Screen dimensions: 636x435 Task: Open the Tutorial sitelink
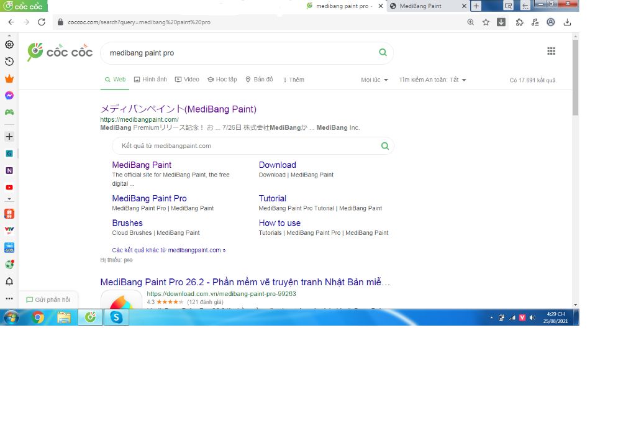pos(273,199)
